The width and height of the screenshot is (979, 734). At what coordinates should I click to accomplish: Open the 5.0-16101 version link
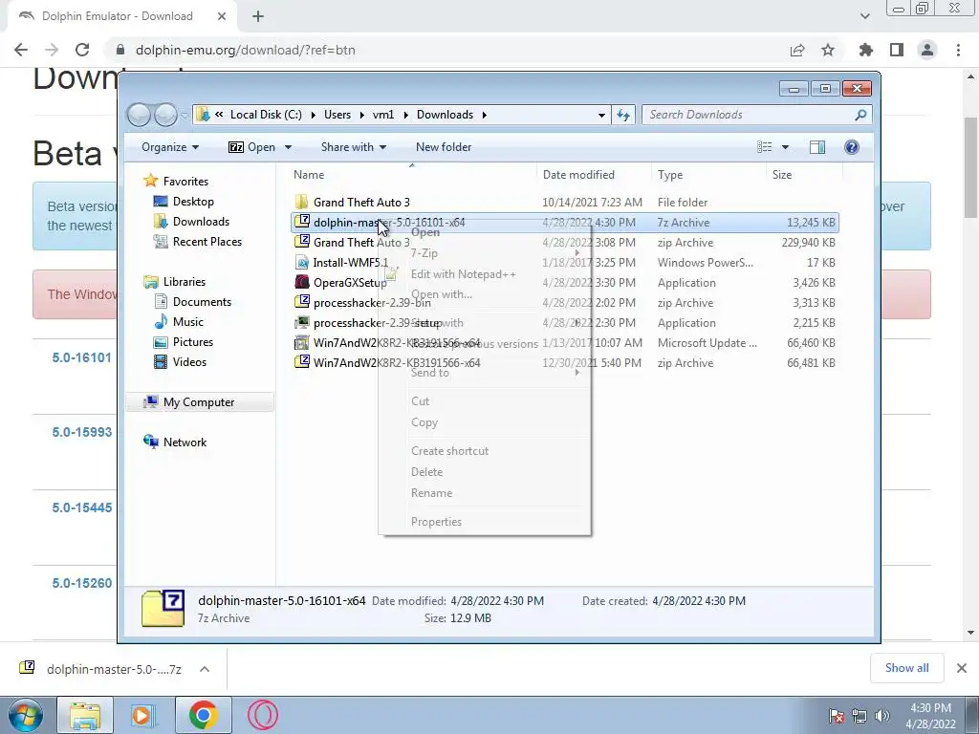click(x=82, y=357)
